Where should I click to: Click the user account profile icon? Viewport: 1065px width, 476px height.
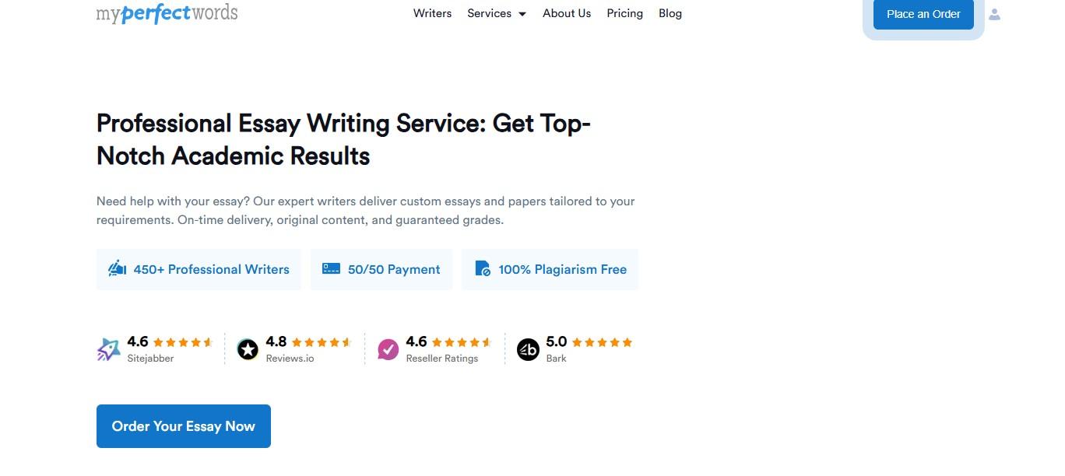994,14
